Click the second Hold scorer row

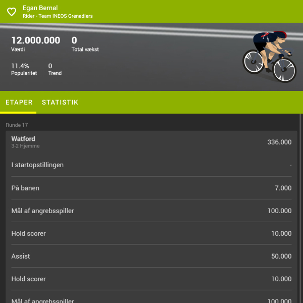pyautogui.click(x=151, y=279)
